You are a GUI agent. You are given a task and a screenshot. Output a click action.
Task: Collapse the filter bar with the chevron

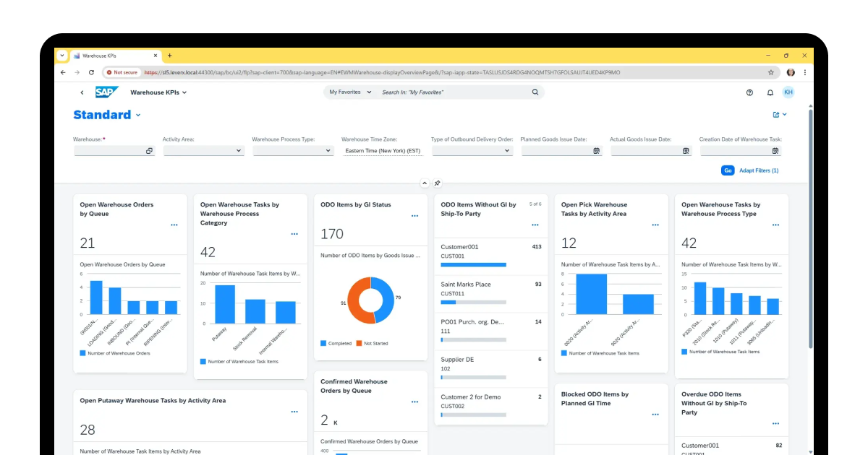425,183
